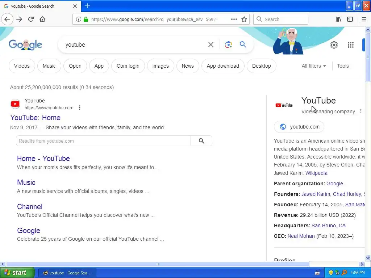Select the App download filter chip
Image resolution: width=371 pixels, height=278 pixels.
tap(223, 66)
